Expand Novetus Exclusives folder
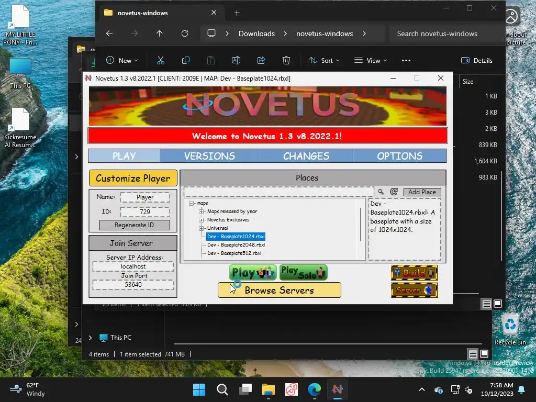The image size is (536, 402). [x=202, y=220]
